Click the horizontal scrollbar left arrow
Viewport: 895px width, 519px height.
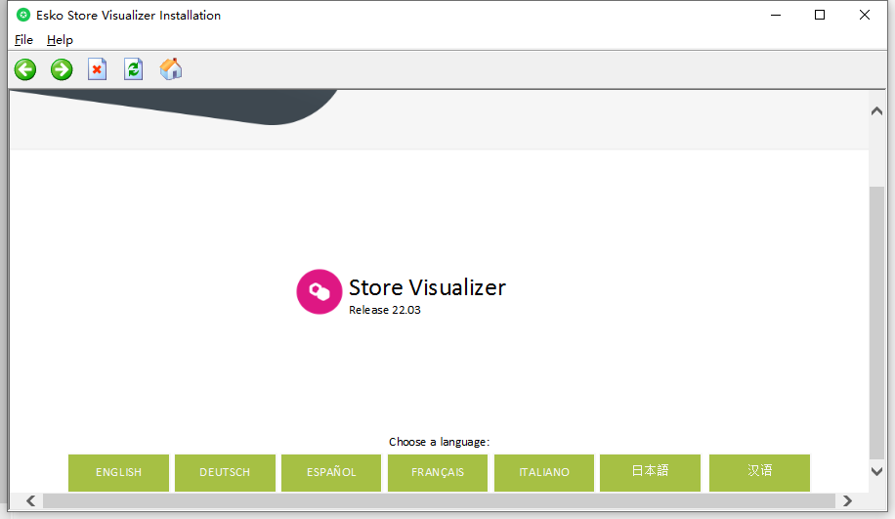click(x=31, y=500)
